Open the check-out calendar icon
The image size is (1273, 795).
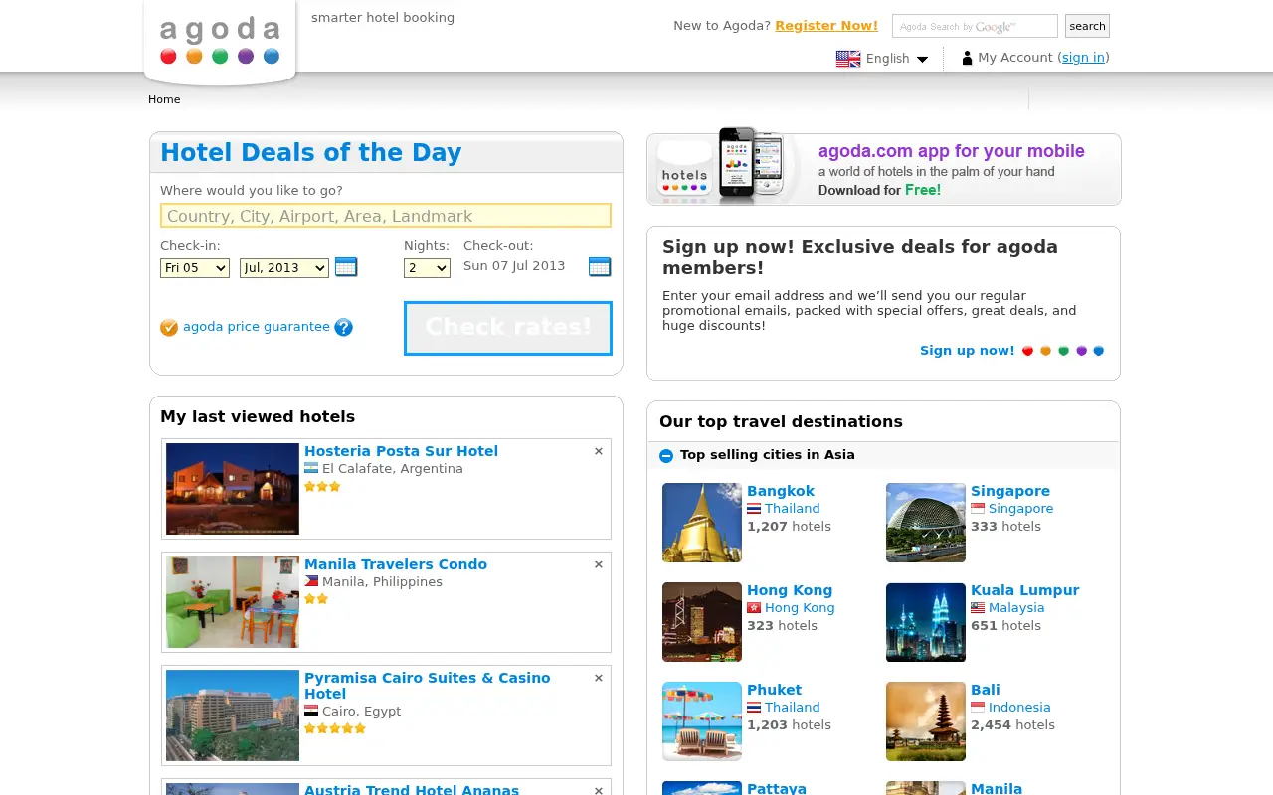click(600, 266)
